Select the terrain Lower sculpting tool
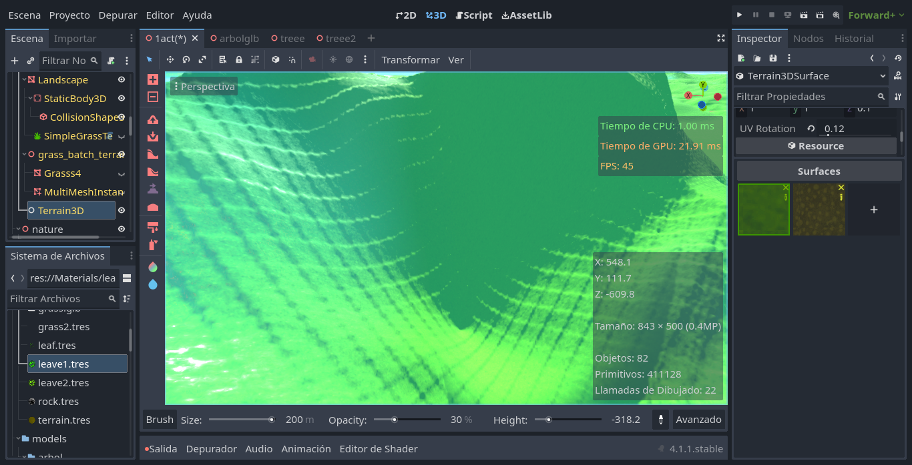Viewport: 912px width, 465px height. (152, 136)
